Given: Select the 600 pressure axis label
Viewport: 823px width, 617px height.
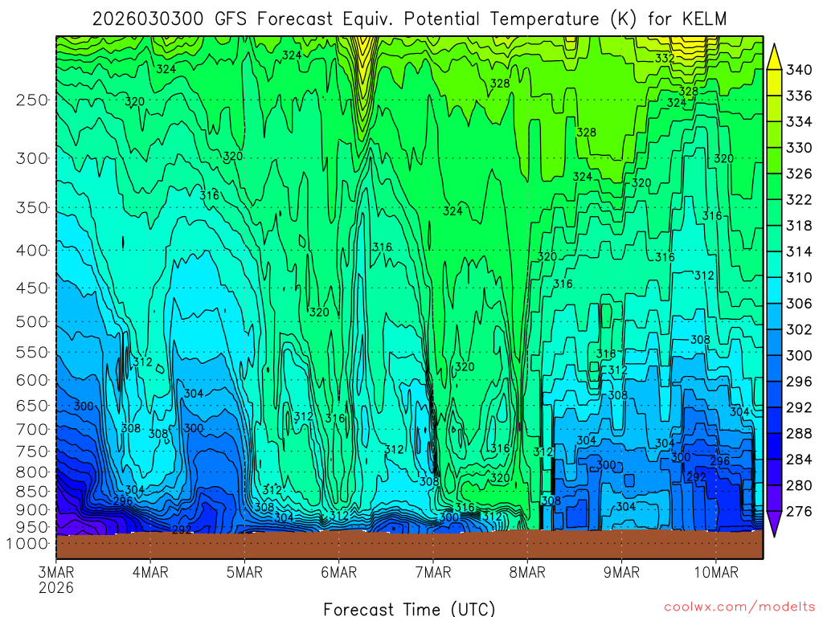Looking at the screenshot, I should (32, 380).
